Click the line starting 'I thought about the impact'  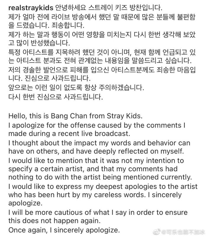tap(99, 143)
